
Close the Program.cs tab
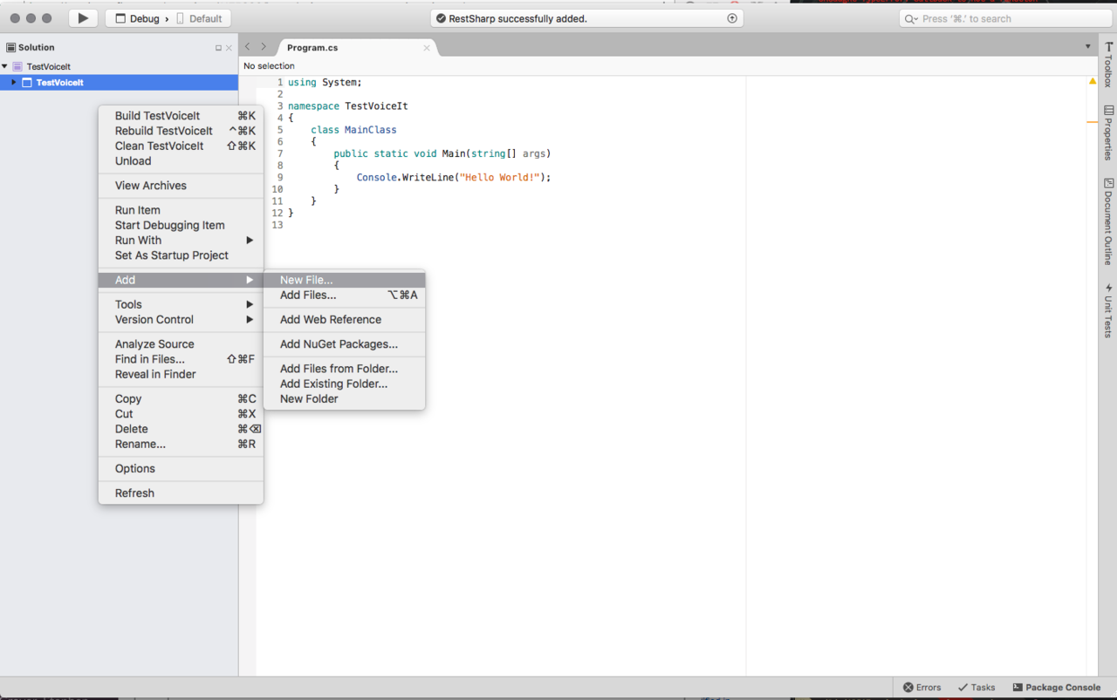coord(427,48)
